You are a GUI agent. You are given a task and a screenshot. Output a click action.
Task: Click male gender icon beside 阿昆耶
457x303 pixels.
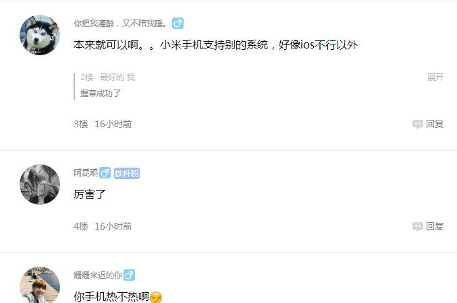pos(105,173)
